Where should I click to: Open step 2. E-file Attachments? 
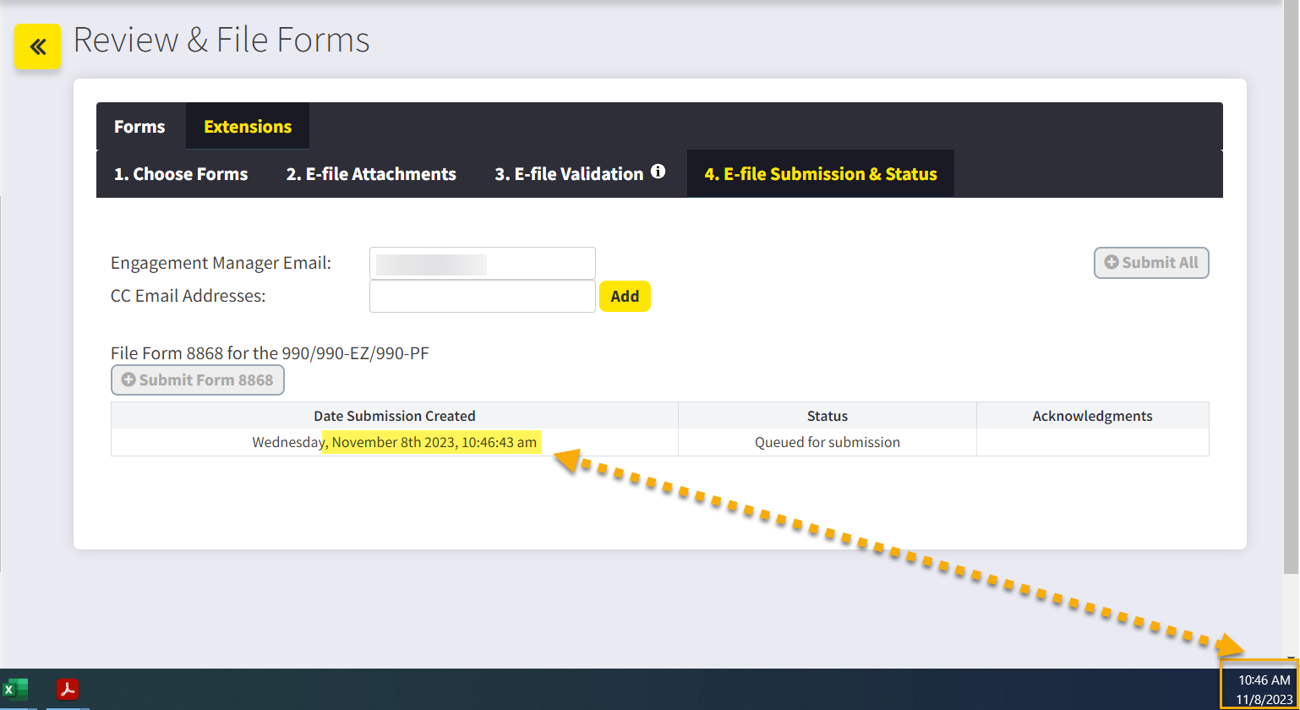click(x=371, y=174)
